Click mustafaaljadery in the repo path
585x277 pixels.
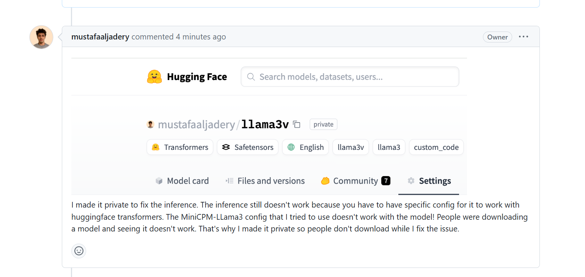click(197, 124)
